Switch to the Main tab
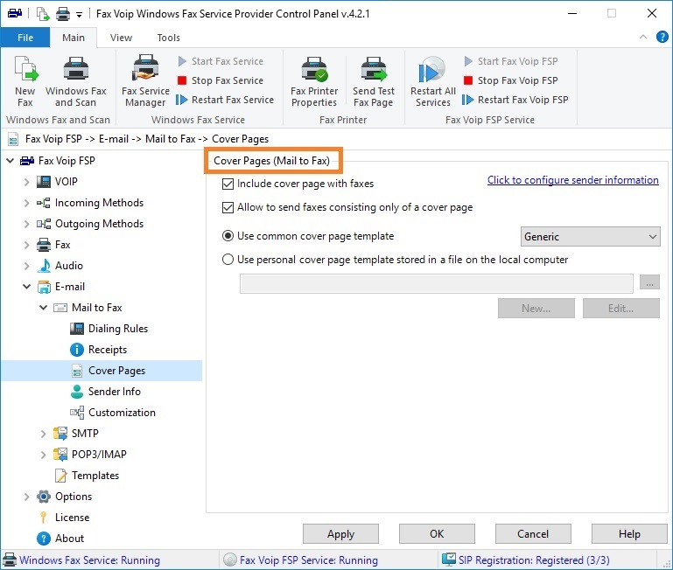673x570 pixels. [x=74, y=38]
